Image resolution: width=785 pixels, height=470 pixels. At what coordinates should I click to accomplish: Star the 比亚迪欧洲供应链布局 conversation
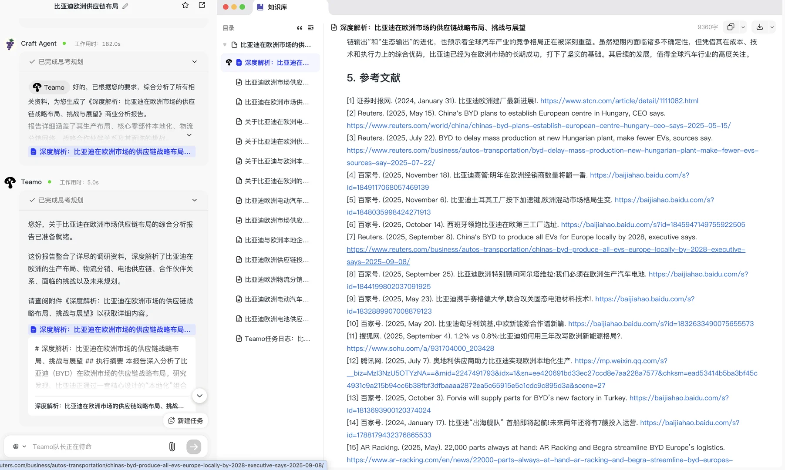pos(185,5)
